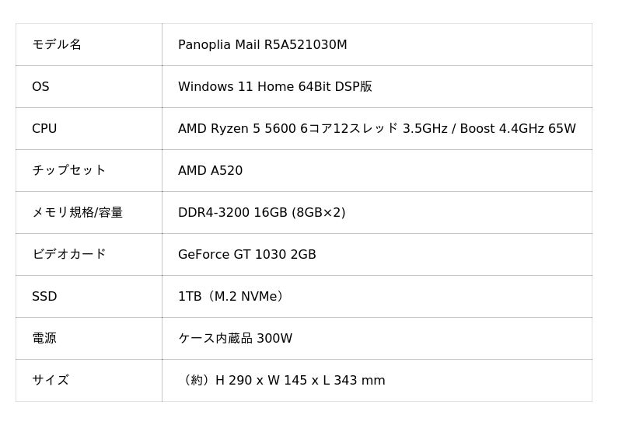622x425 pixels.
Task: Click the モデル名 label cell
Action: [57, 45]
